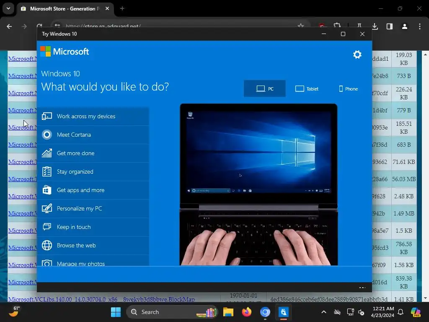Click the taskbar Search box
This screenshot has width=429, height=322.
point(172,312)
